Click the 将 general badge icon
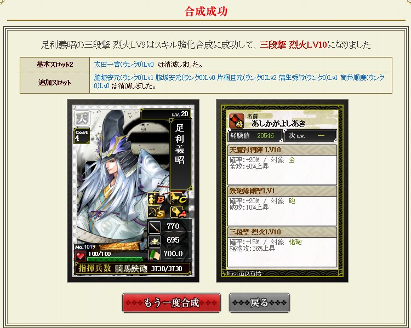 [237, 121]
